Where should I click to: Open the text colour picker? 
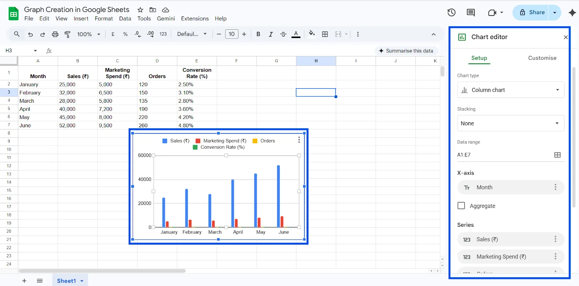(296, 34)
